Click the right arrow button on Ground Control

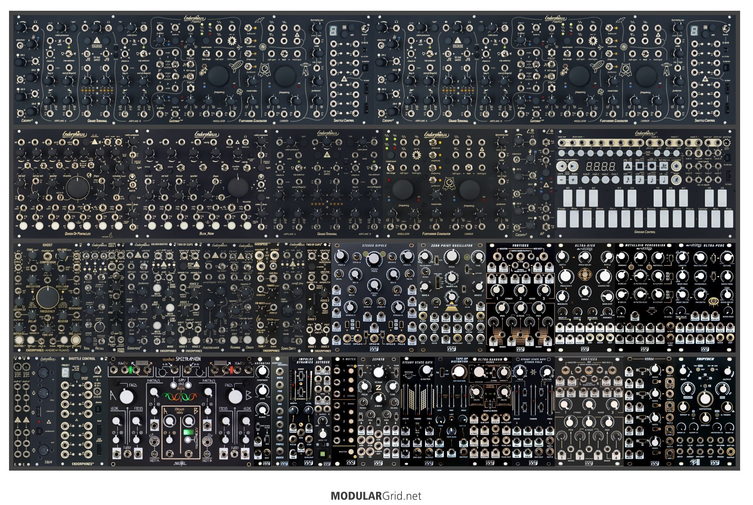point(573,166)
